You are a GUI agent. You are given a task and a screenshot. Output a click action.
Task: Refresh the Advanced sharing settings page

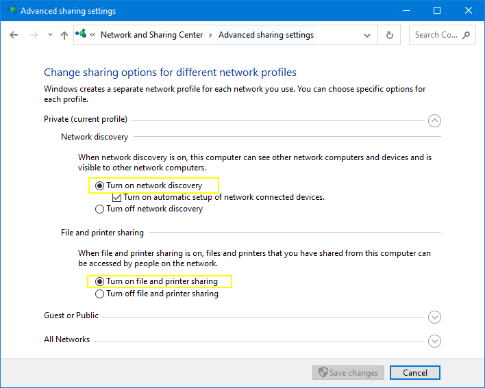coord(390,36)
